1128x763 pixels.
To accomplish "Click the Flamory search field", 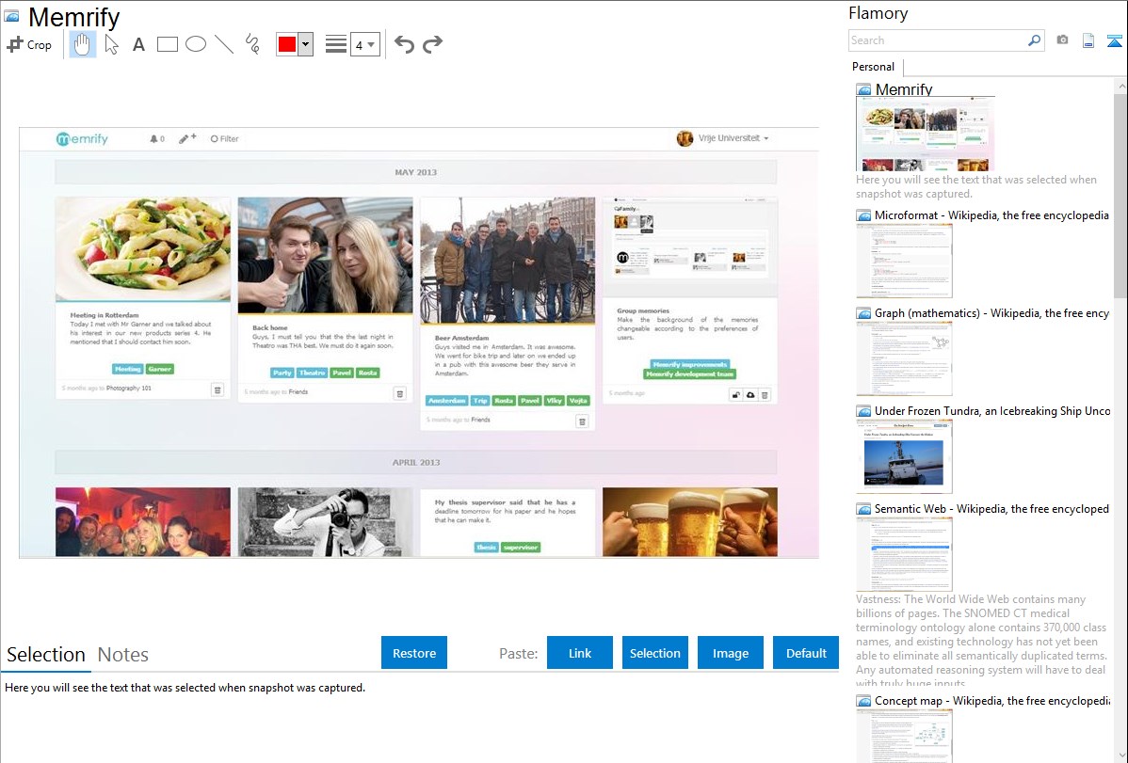I will point(938,40).
